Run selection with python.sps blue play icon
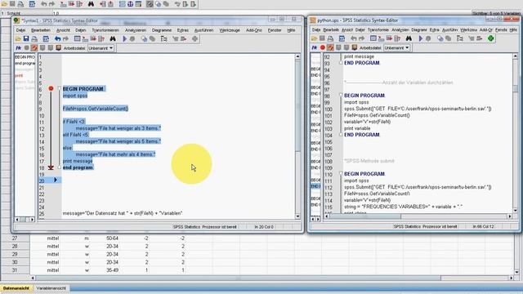The width and height of the screenshot is (523, 294). 421,38
